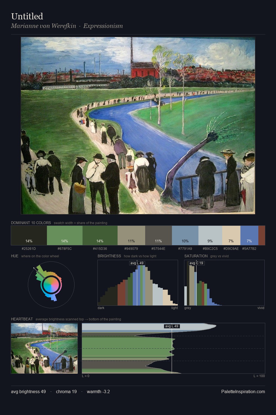Click the artist name Marianne von Werefkin
The width and height of the screenshot is (276, 415).
point(44,26)
